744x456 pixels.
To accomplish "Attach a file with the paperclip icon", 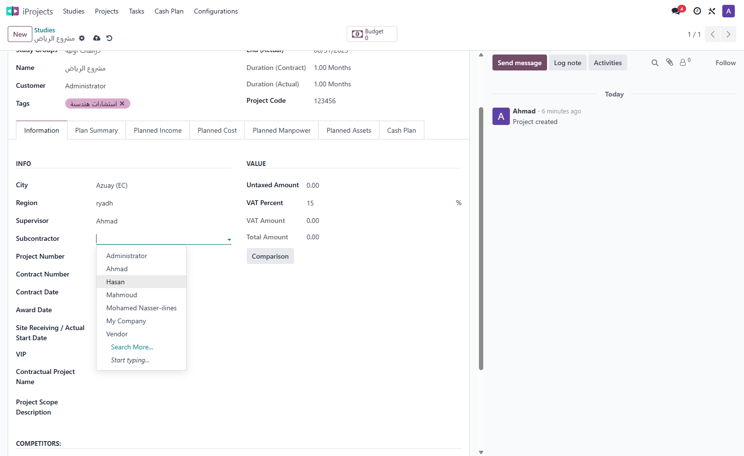I will (670, 62).
